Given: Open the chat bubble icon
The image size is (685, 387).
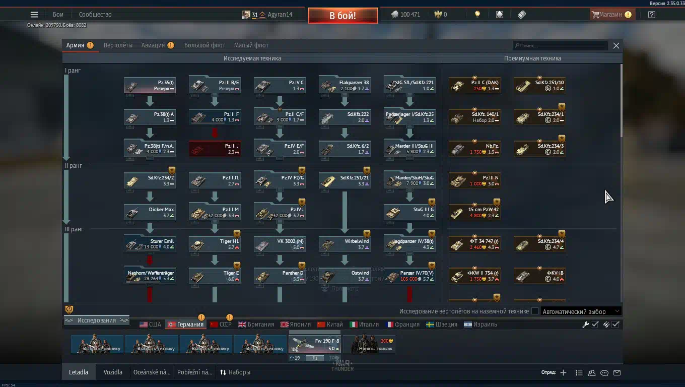Looking at the screenshot, I should (x=604, y=373).
